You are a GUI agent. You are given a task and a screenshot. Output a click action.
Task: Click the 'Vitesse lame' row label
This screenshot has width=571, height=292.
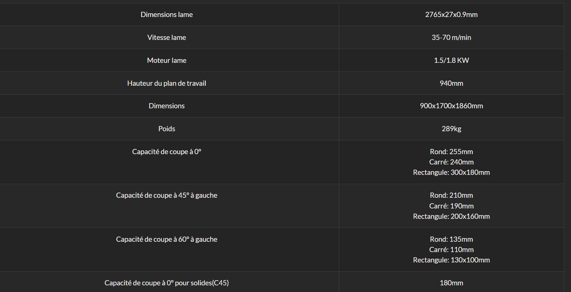tap(167, 37)
